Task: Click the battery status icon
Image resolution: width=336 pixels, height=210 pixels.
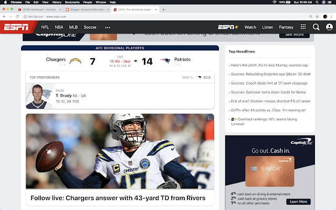Action: coord(288,2)
